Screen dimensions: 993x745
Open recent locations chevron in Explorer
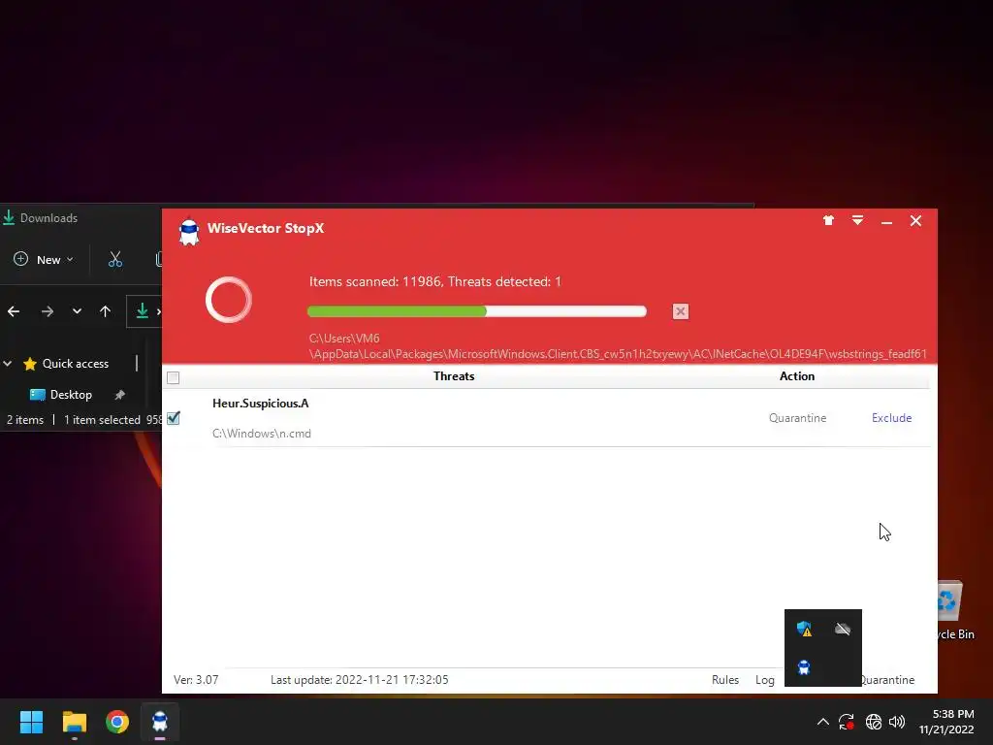pos(77,311)
